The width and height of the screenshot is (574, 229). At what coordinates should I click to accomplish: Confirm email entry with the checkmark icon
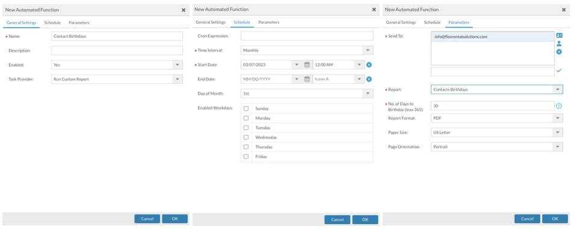tap(559, 70)
